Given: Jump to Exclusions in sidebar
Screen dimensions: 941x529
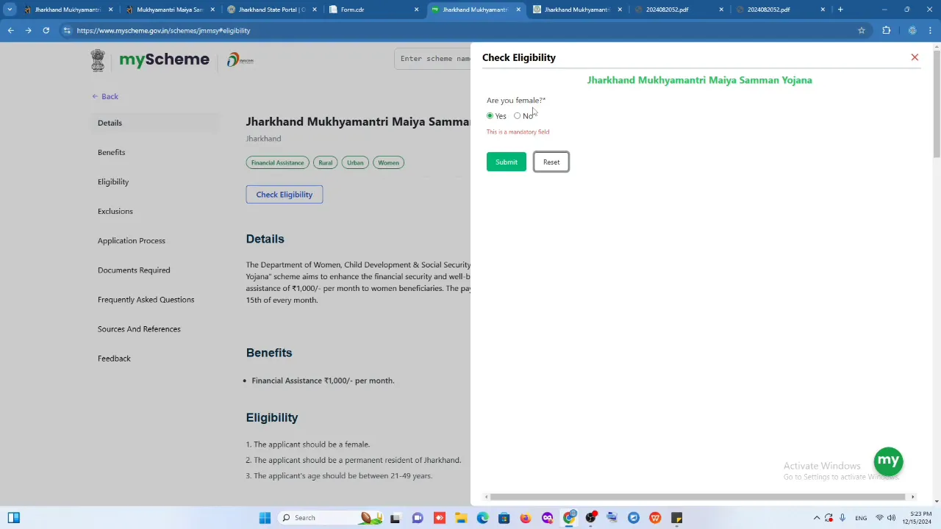Looking at the screenshot, I should point(115,211).
